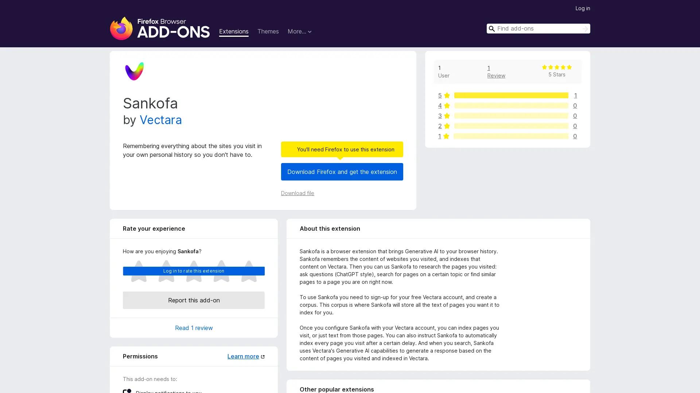700x393 pixels.
Task: Open the Vectara author page
Action: 160,120
